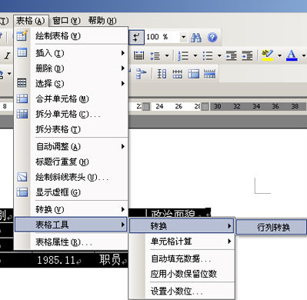Viewport: 307px width, 300px height.
Task: Click the yellow highlight color icon
Action: coord(268,55)
